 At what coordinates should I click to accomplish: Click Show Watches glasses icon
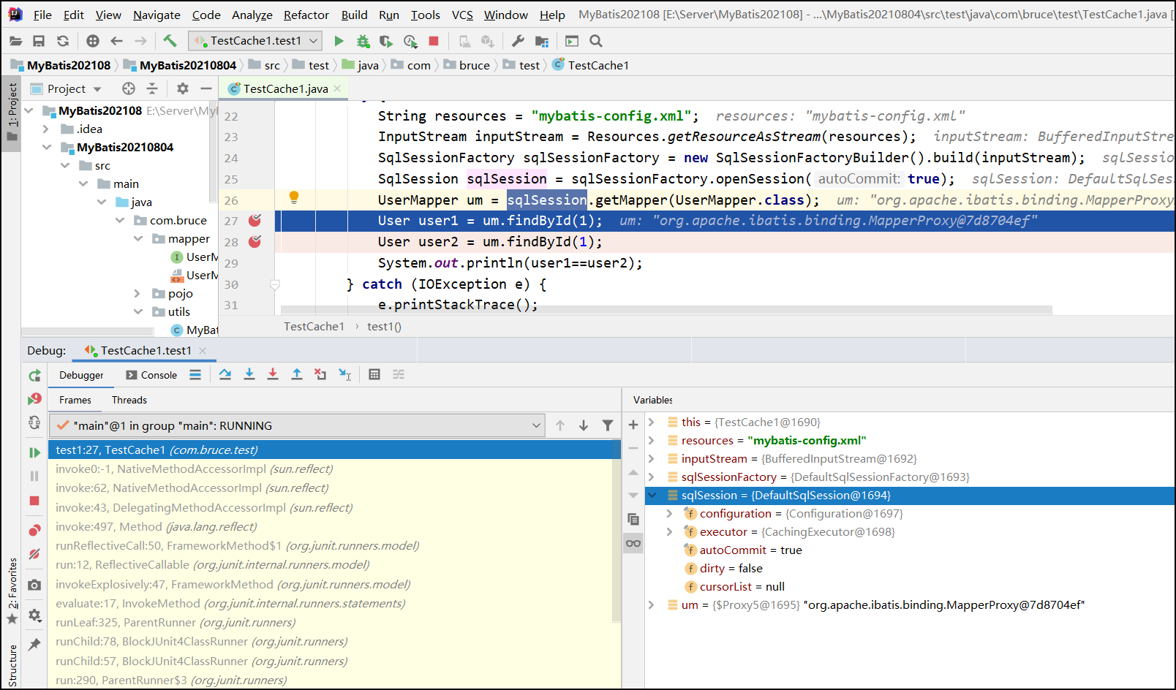click(x=633, y=543)
